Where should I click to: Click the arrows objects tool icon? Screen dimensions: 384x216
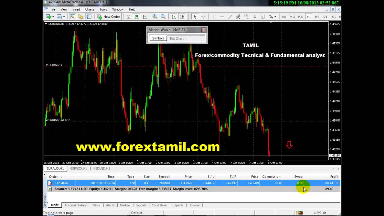pos(271,17)
